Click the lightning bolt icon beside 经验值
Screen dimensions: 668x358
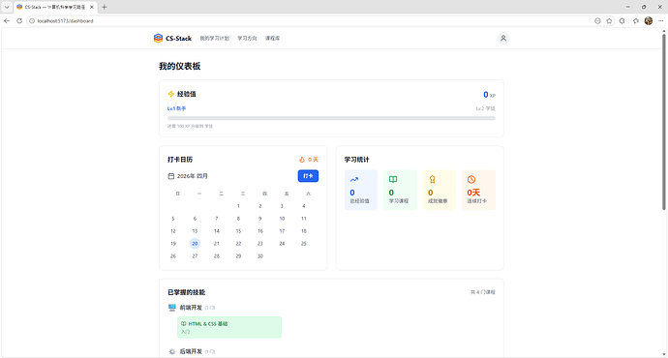171,94
